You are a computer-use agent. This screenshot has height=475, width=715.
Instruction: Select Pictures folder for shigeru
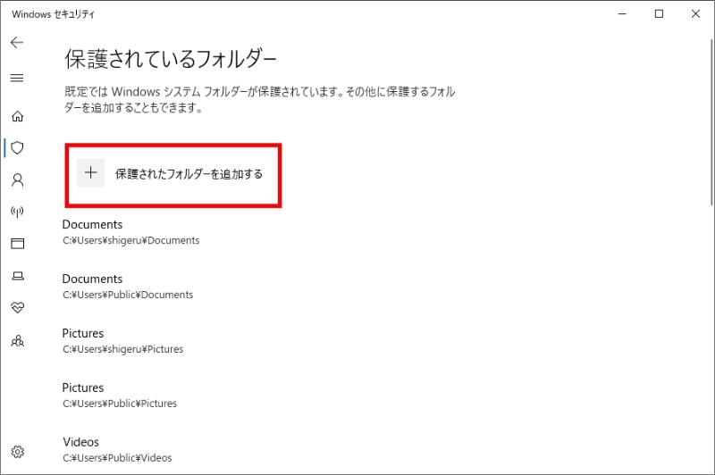click(x=122, y=341)
